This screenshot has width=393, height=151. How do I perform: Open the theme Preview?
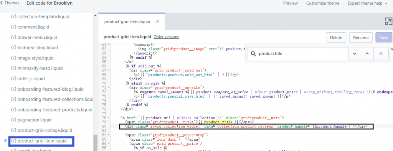tap(291, 3)
